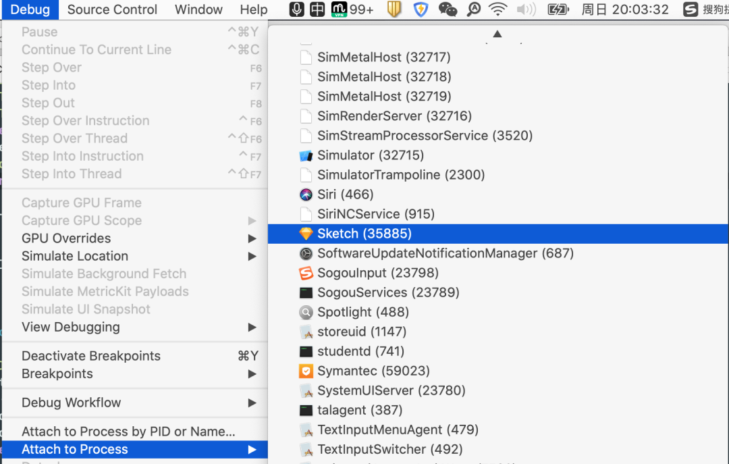Click the blue shield menu bar icon
Screen dimensions: 729x464
point(421,9)
